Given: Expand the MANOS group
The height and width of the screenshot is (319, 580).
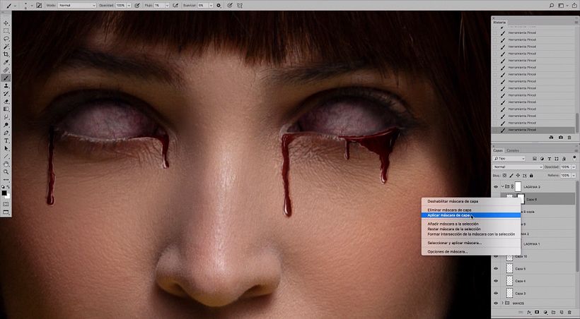Looking at the screenshot, I should [502, 303].
